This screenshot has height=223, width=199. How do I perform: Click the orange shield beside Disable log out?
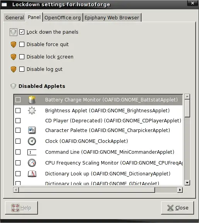point(14,69)
